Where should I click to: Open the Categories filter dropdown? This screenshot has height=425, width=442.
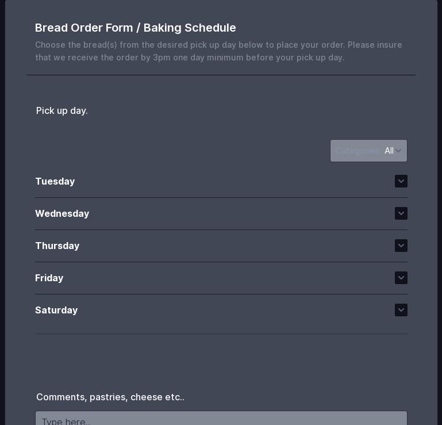point(368,151)
